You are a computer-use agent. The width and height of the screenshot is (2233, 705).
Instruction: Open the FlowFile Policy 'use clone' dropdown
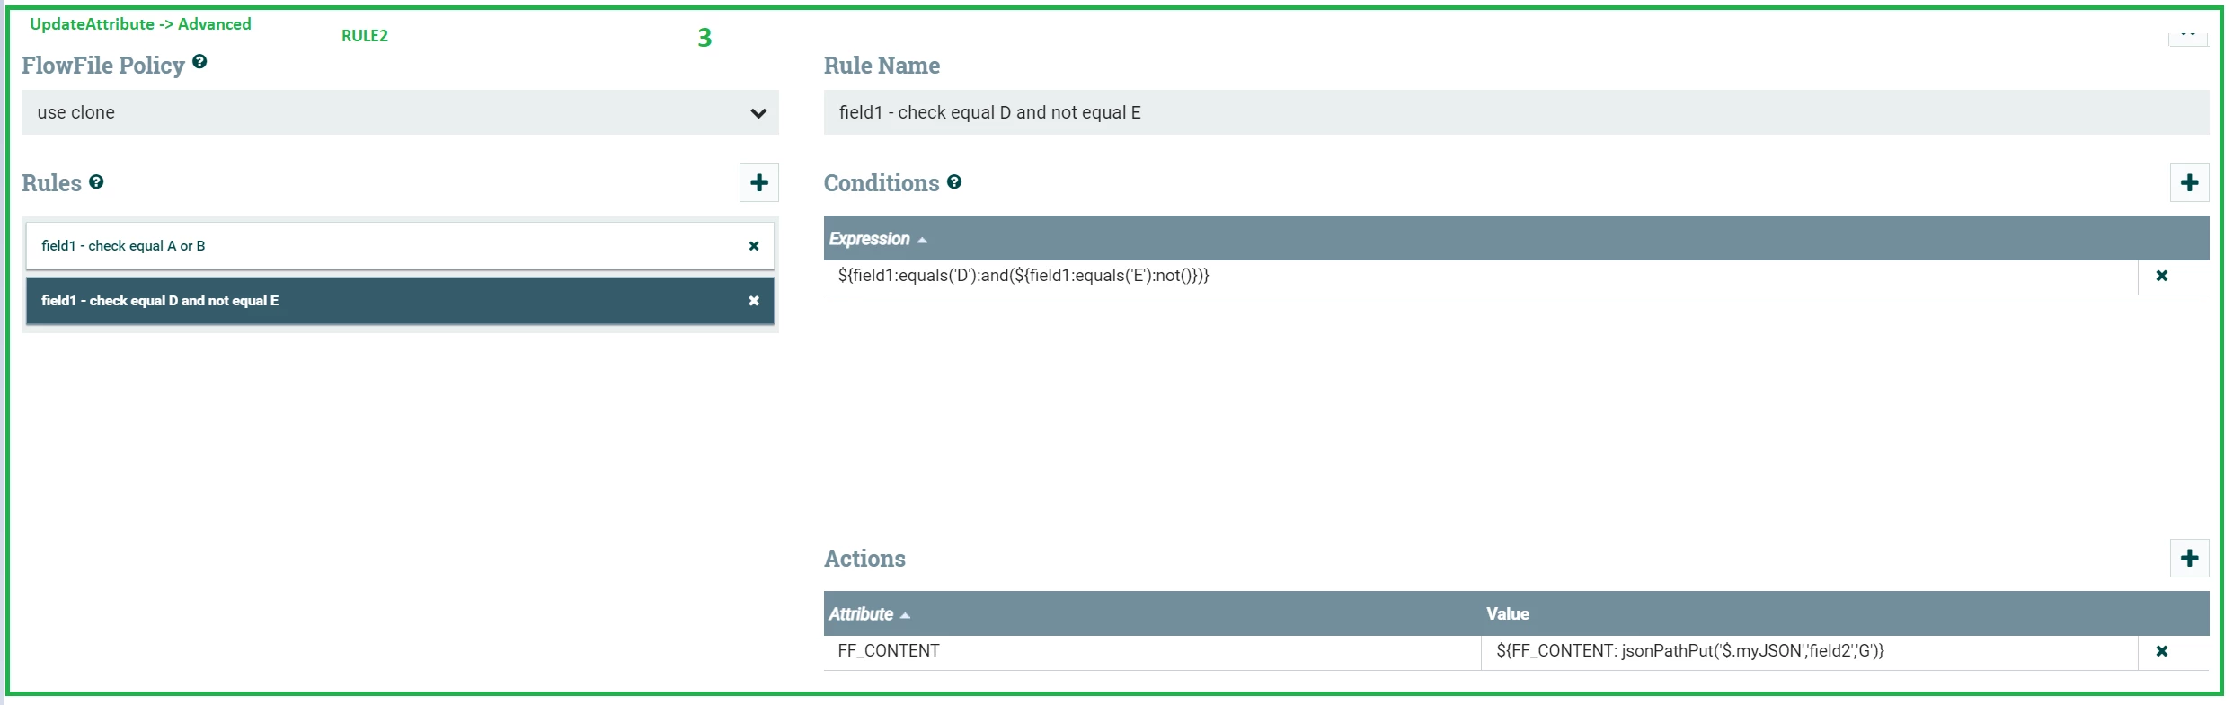click(x=400, y=112)
